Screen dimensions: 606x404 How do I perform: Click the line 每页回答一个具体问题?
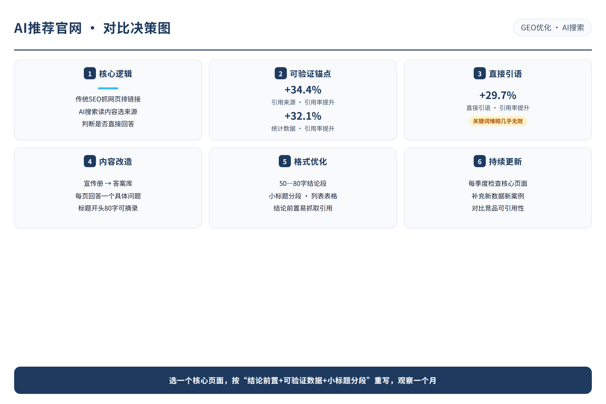pyautogui.click(x=108, y=196)
